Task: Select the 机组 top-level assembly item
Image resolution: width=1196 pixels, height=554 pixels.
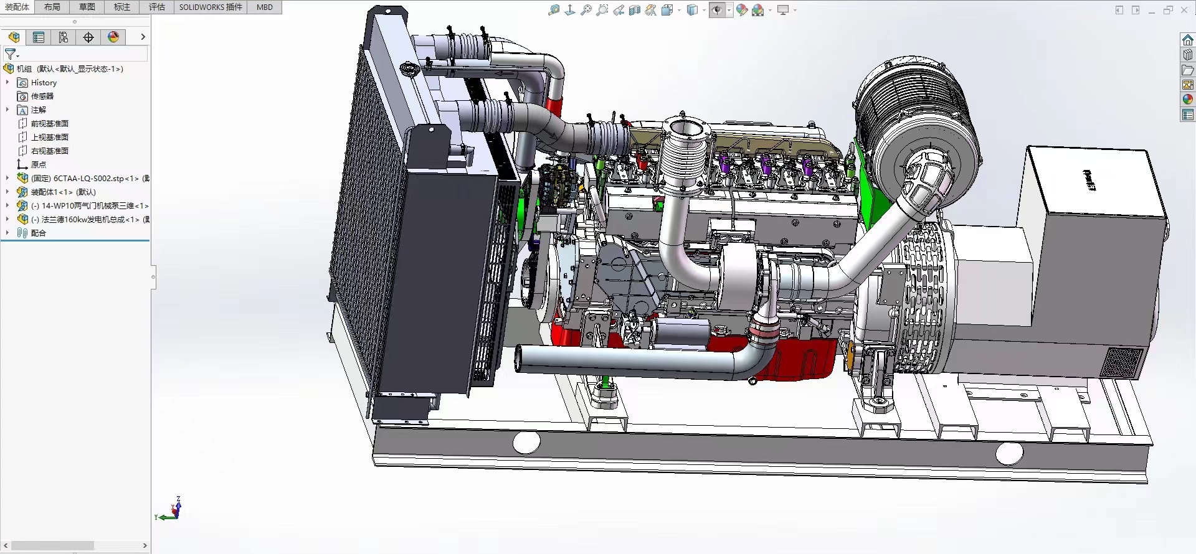Action: tap(64, 68)
